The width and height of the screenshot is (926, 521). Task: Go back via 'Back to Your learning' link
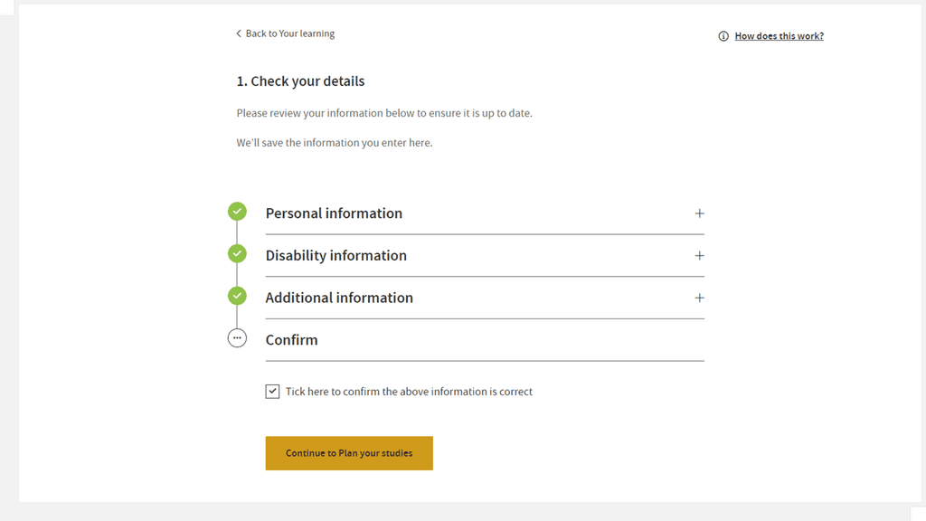(290, 33)
